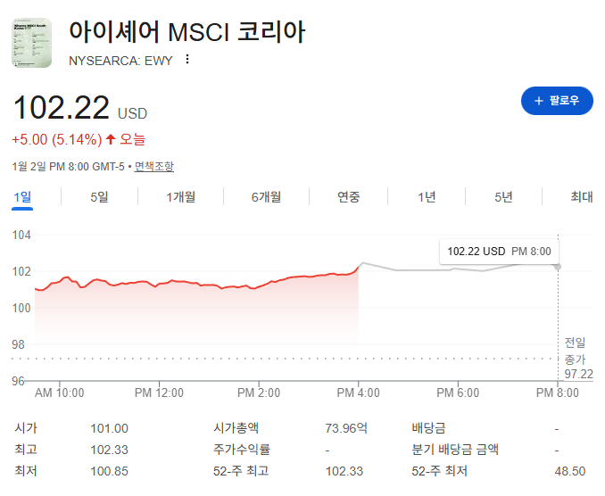605x496 pixels.
Task: Switch to the 5년 chart tab
Action: click(x=503, y=197)
